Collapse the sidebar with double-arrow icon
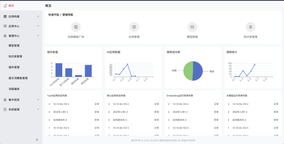 pyautogui.click(x=37, y=139)
